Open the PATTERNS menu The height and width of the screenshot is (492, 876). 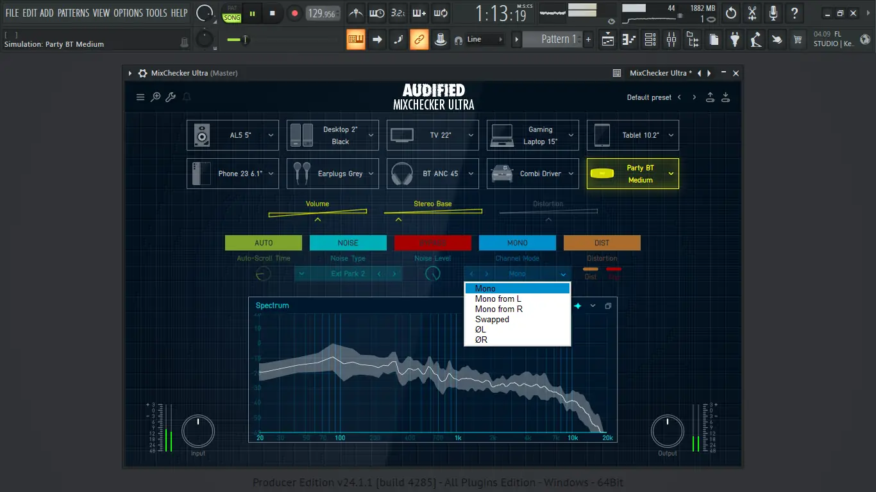coord(73,13)
